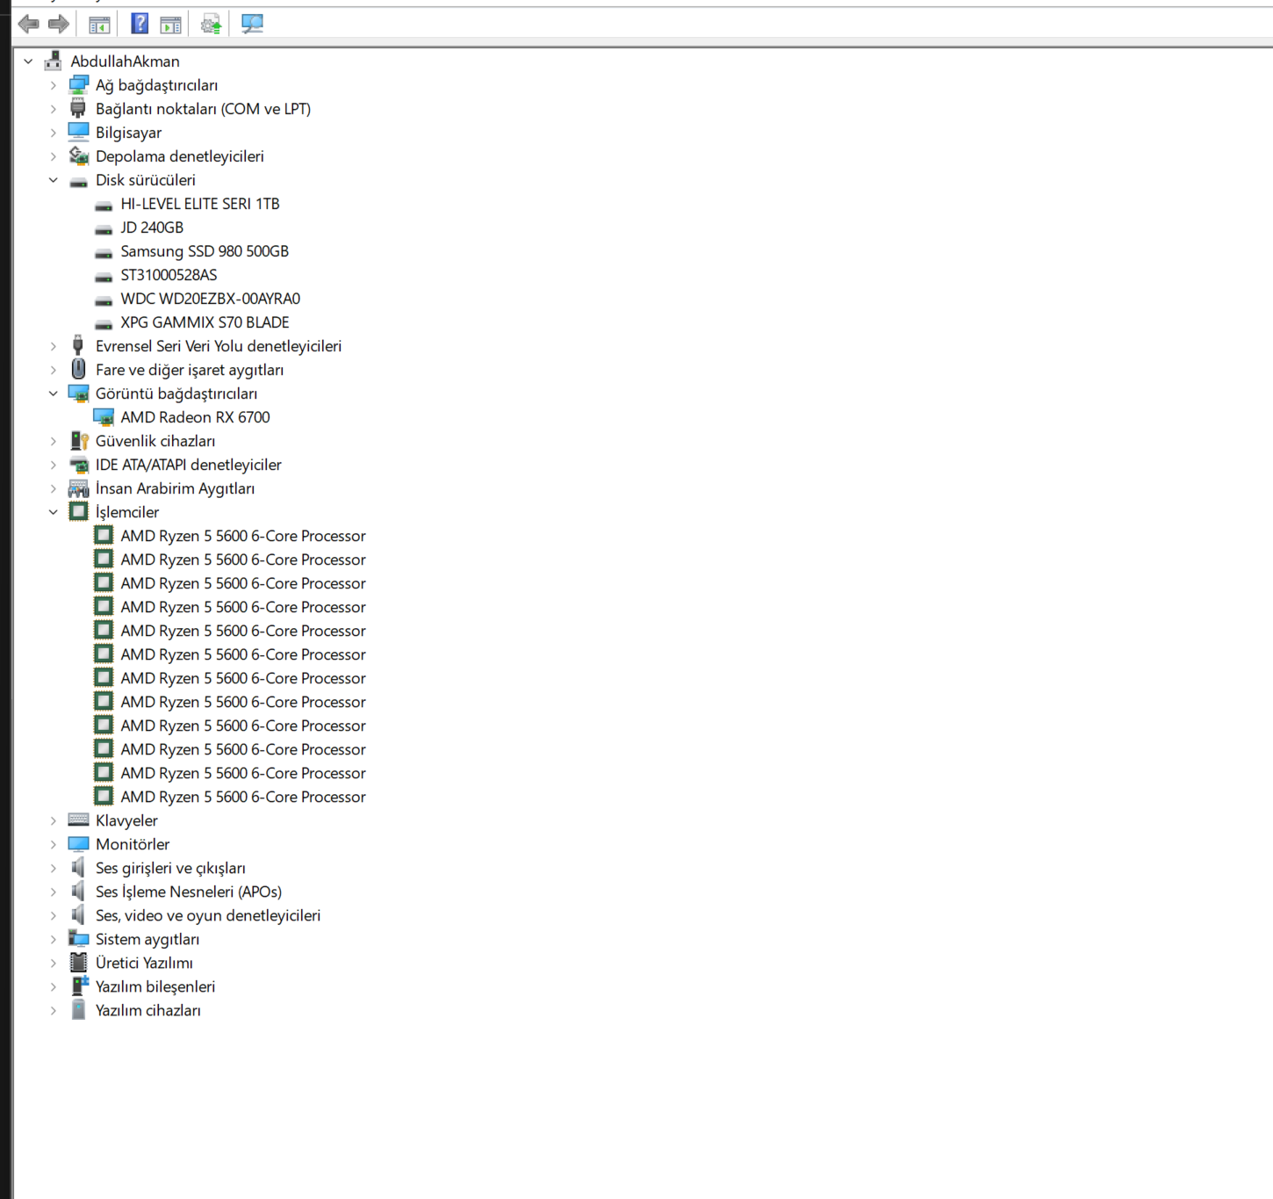Click the Monitörler screen icon
The image size is (1273, 1199).
78,843
